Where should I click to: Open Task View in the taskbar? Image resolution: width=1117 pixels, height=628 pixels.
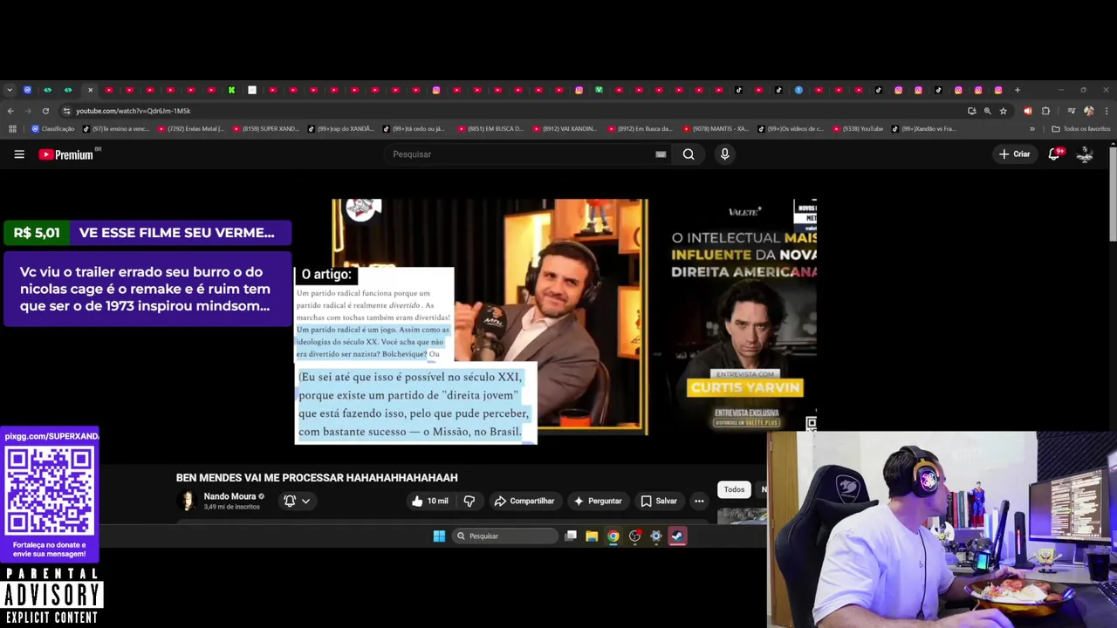point(571,536)
